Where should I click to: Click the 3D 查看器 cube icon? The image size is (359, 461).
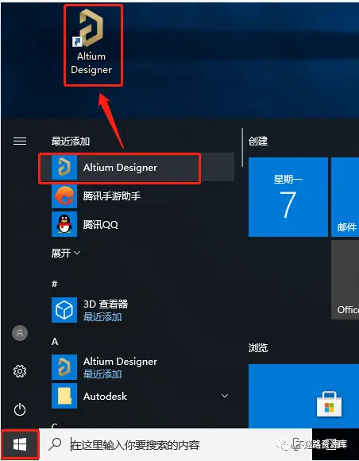click(x=64, y=310)
